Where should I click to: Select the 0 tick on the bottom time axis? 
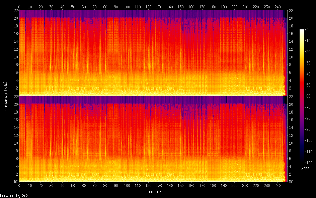19,185
